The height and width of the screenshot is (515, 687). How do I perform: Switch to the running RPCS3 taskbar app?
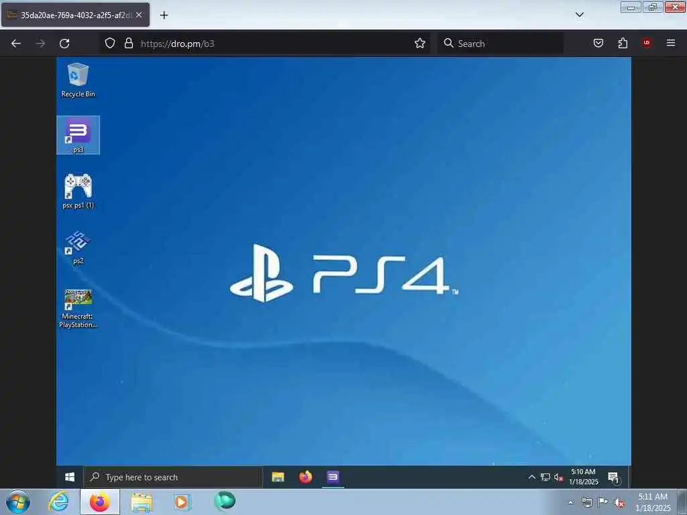[333, 477]
